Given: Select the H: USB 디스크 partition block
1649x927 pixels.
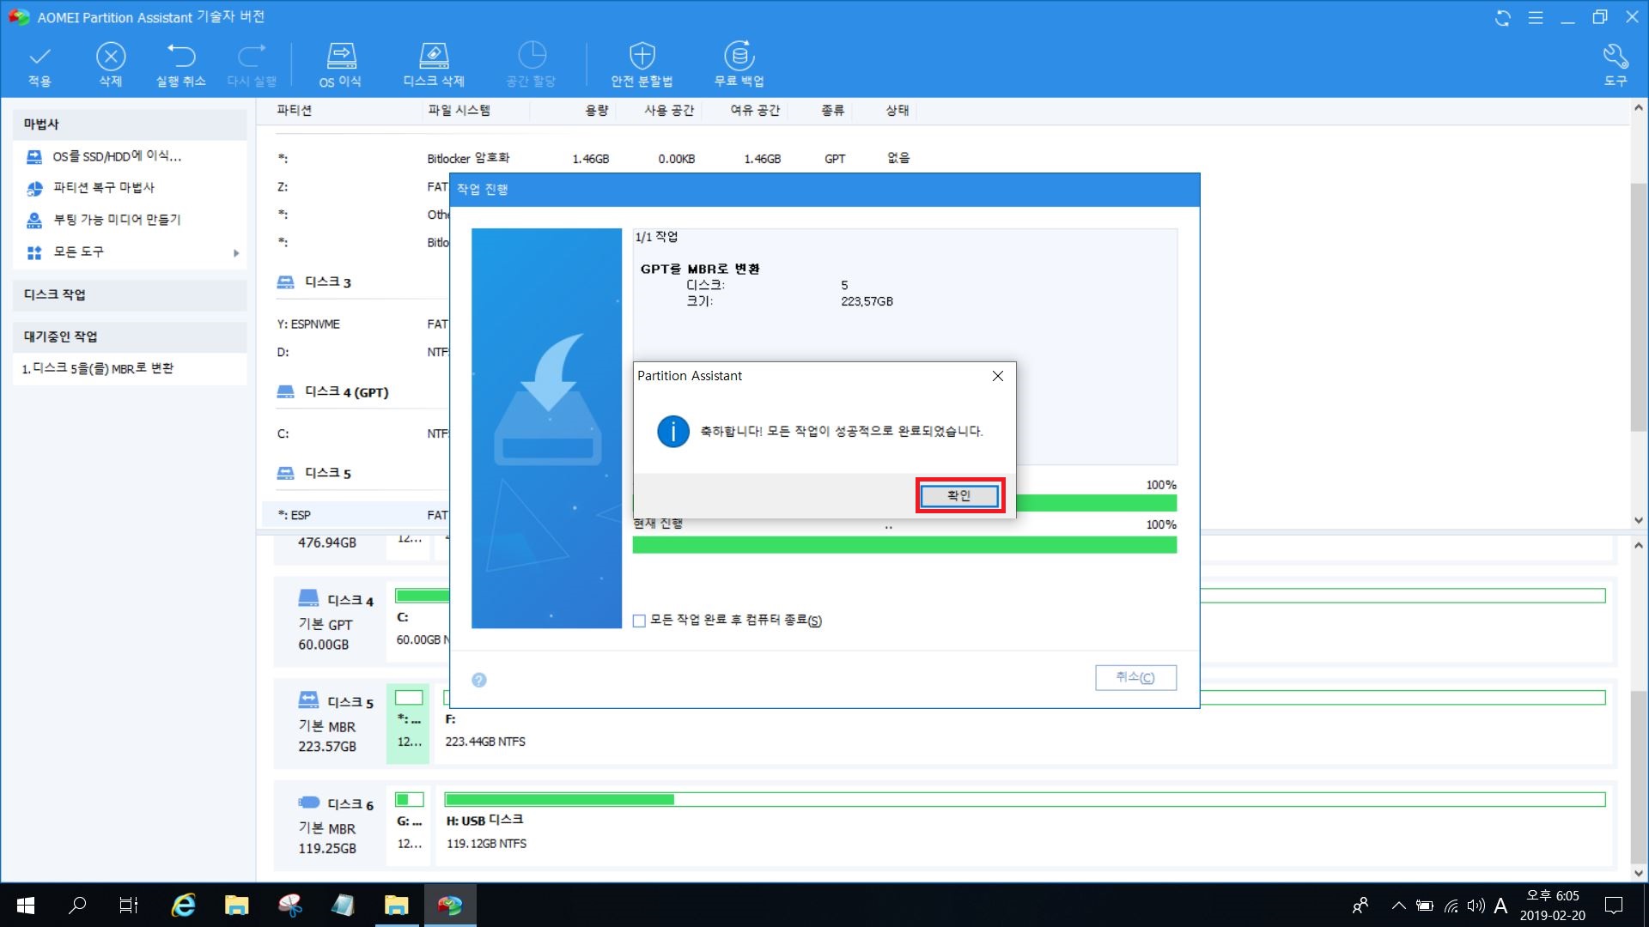Looking at the screenshot, I should (1024, 825).
